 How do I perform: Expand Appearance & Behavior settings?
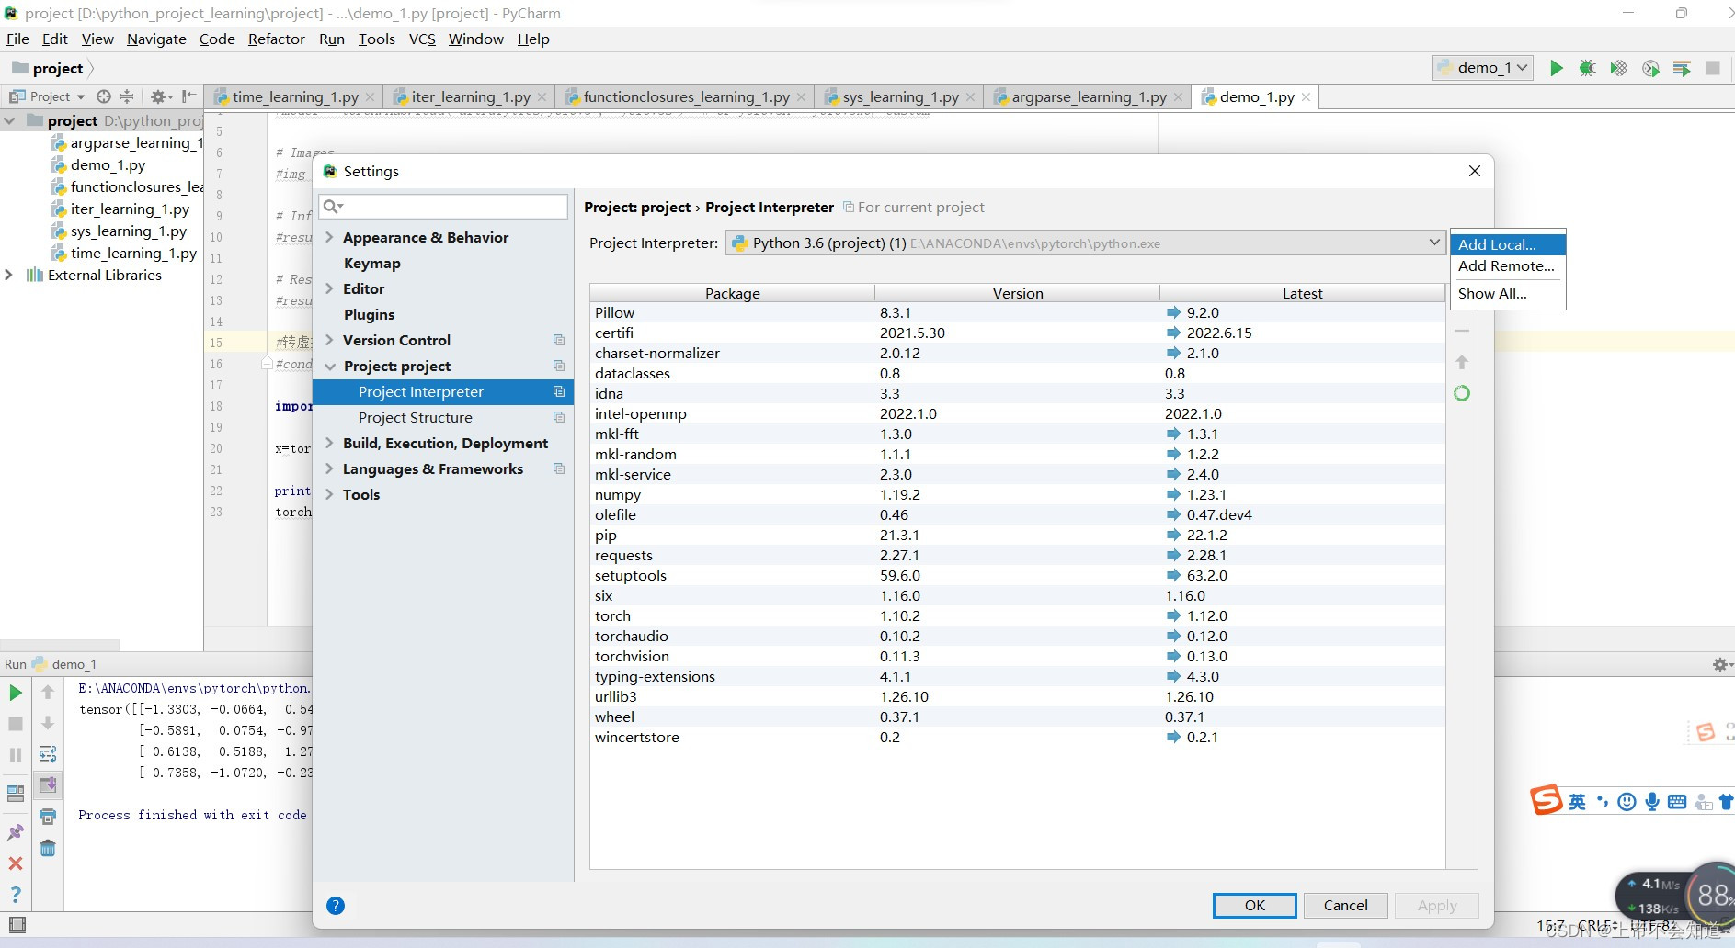point(330,237)
